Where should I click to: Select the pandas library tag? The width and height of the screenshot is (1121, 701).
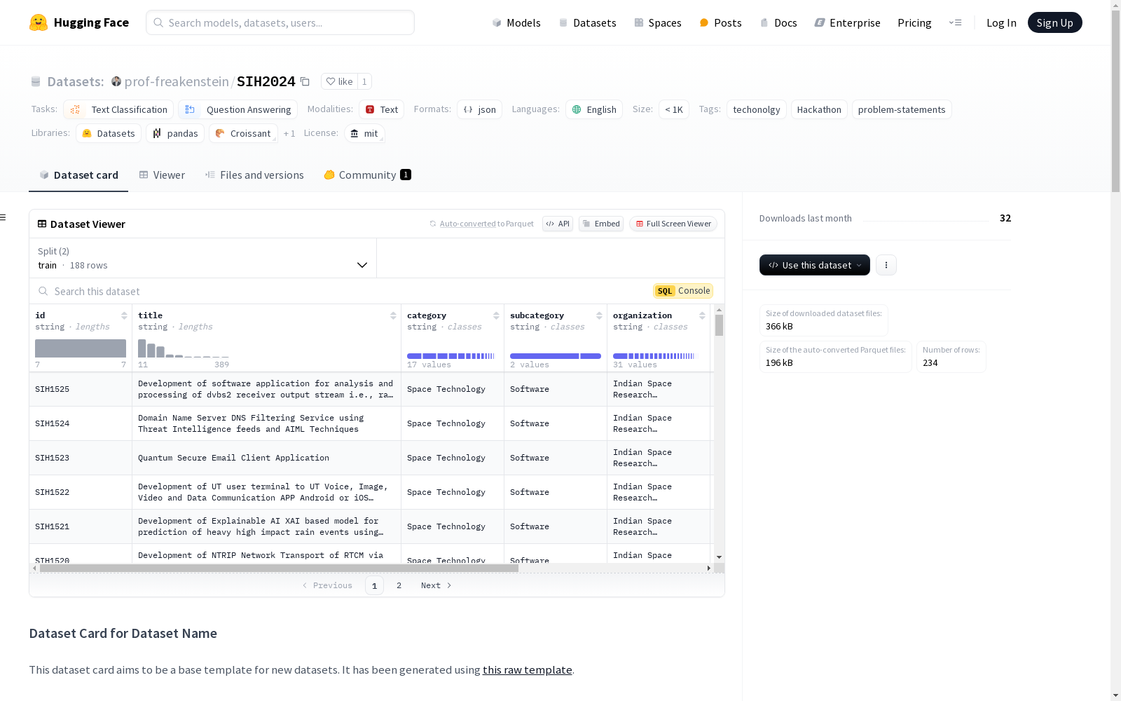(x=175, y=133)
